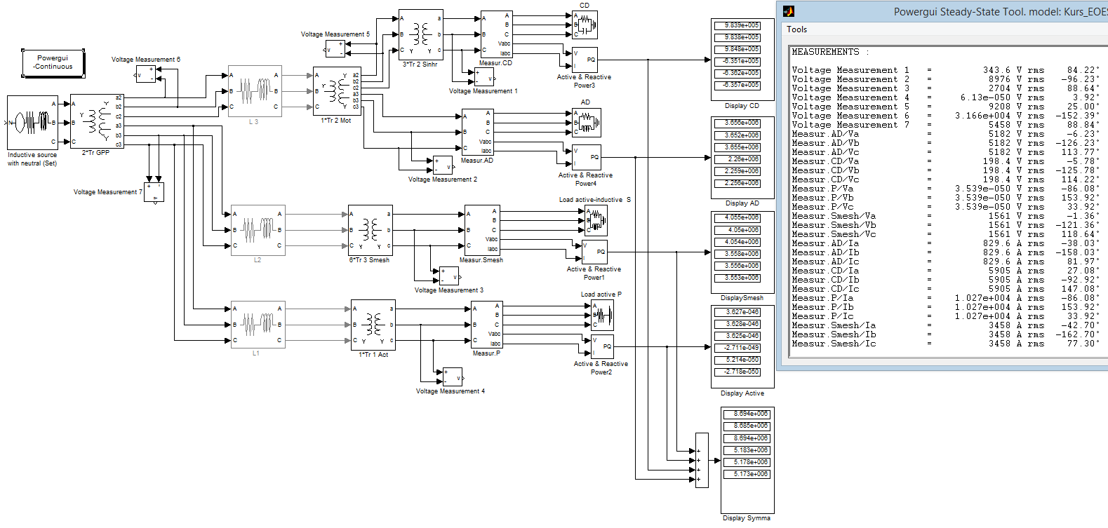Click the 'Measur.CD/Vc' result row
The image size is (1108, 528).
(945, 180)
